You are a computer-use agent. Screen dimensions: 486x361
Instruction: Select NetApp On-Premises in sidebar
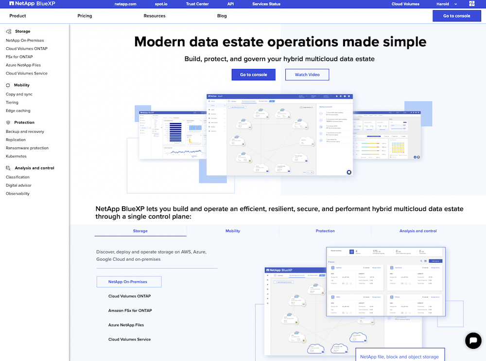pos(25,40)
